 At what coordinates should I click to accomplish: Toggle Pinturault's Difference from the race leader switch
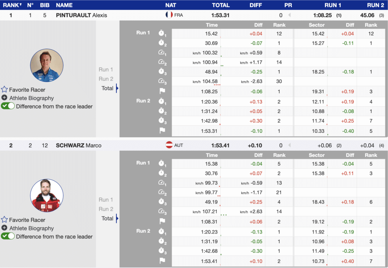click(8, 107)
